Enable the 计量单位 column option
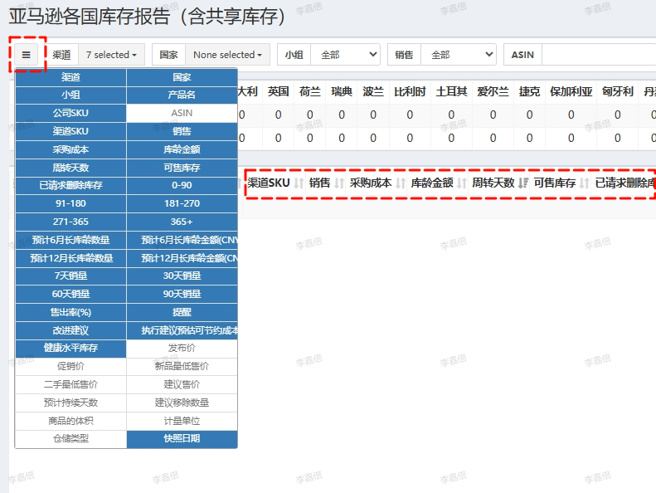This screenshot has width=656, height=493. (182, 421)
